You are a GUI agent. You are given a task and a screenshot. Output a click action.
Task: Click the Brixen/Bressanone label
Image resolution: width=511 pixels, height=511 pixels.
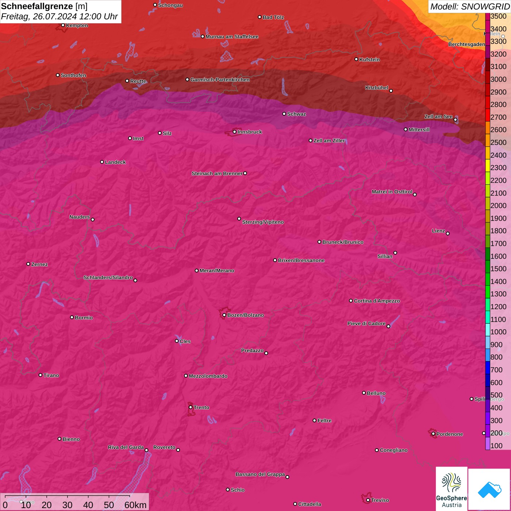[x=301, y=260]
